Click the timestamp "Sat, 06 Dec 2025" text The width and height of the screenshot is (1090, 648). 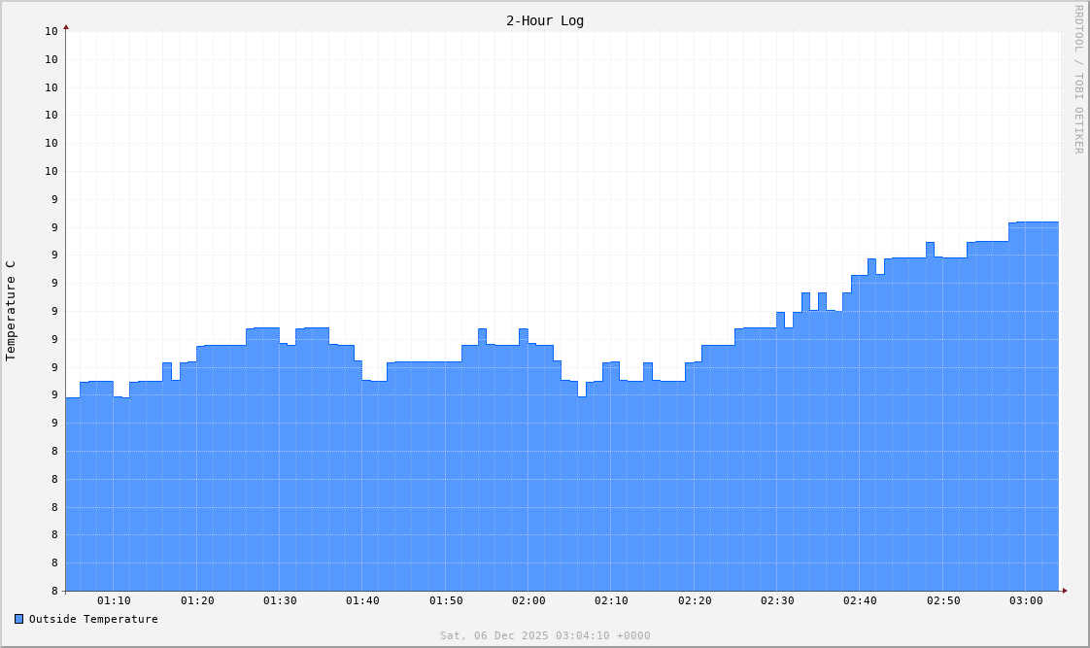click(495, 635)
